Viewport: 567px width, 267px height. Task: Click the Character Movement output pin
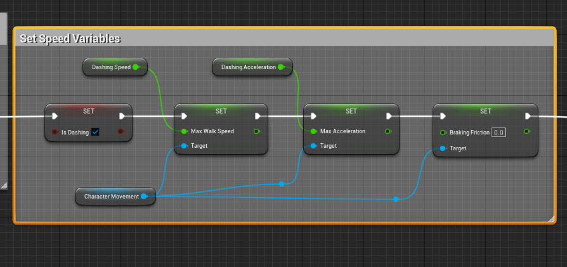point(144,197)
